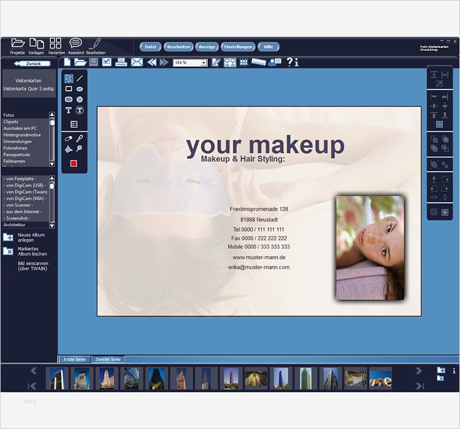The height and width of the screenshot is (429, 460).
Task: Open the Datei menu
Action: (150, 47)
